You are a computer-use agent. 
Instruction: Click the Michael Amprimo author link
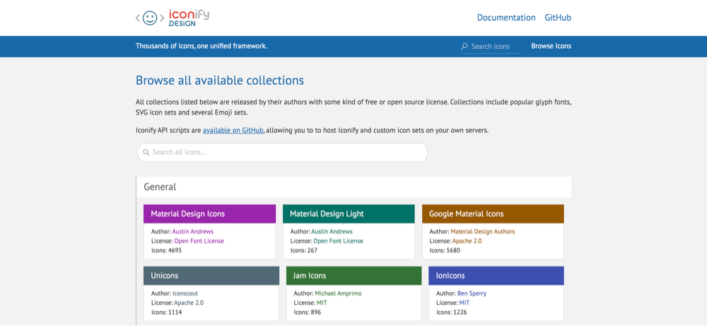[338, 293]
